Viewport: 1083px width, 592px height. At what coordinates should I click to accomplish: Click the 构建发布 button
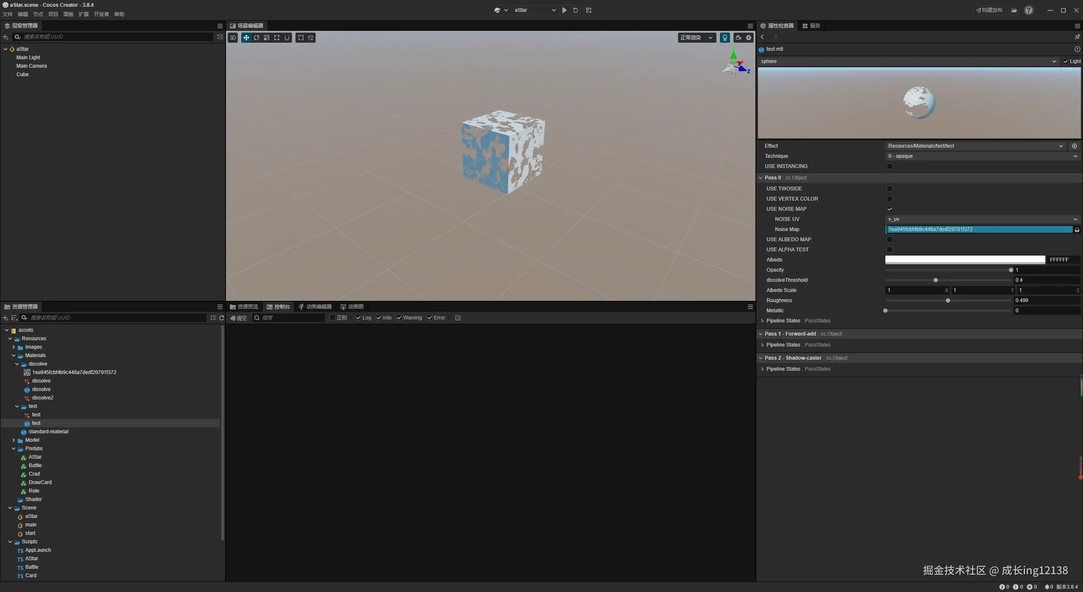click(x=989, y=10)
